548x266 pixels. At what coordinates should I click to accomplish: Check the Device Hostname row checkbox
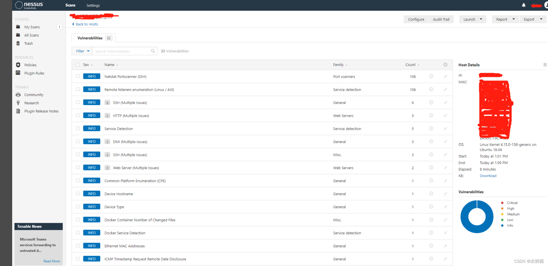(78, 194)
